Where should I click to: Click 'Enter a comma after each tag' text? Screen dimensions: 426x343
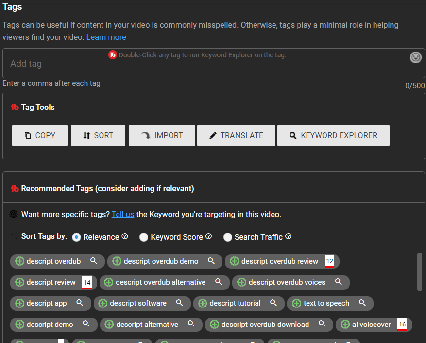51,83
